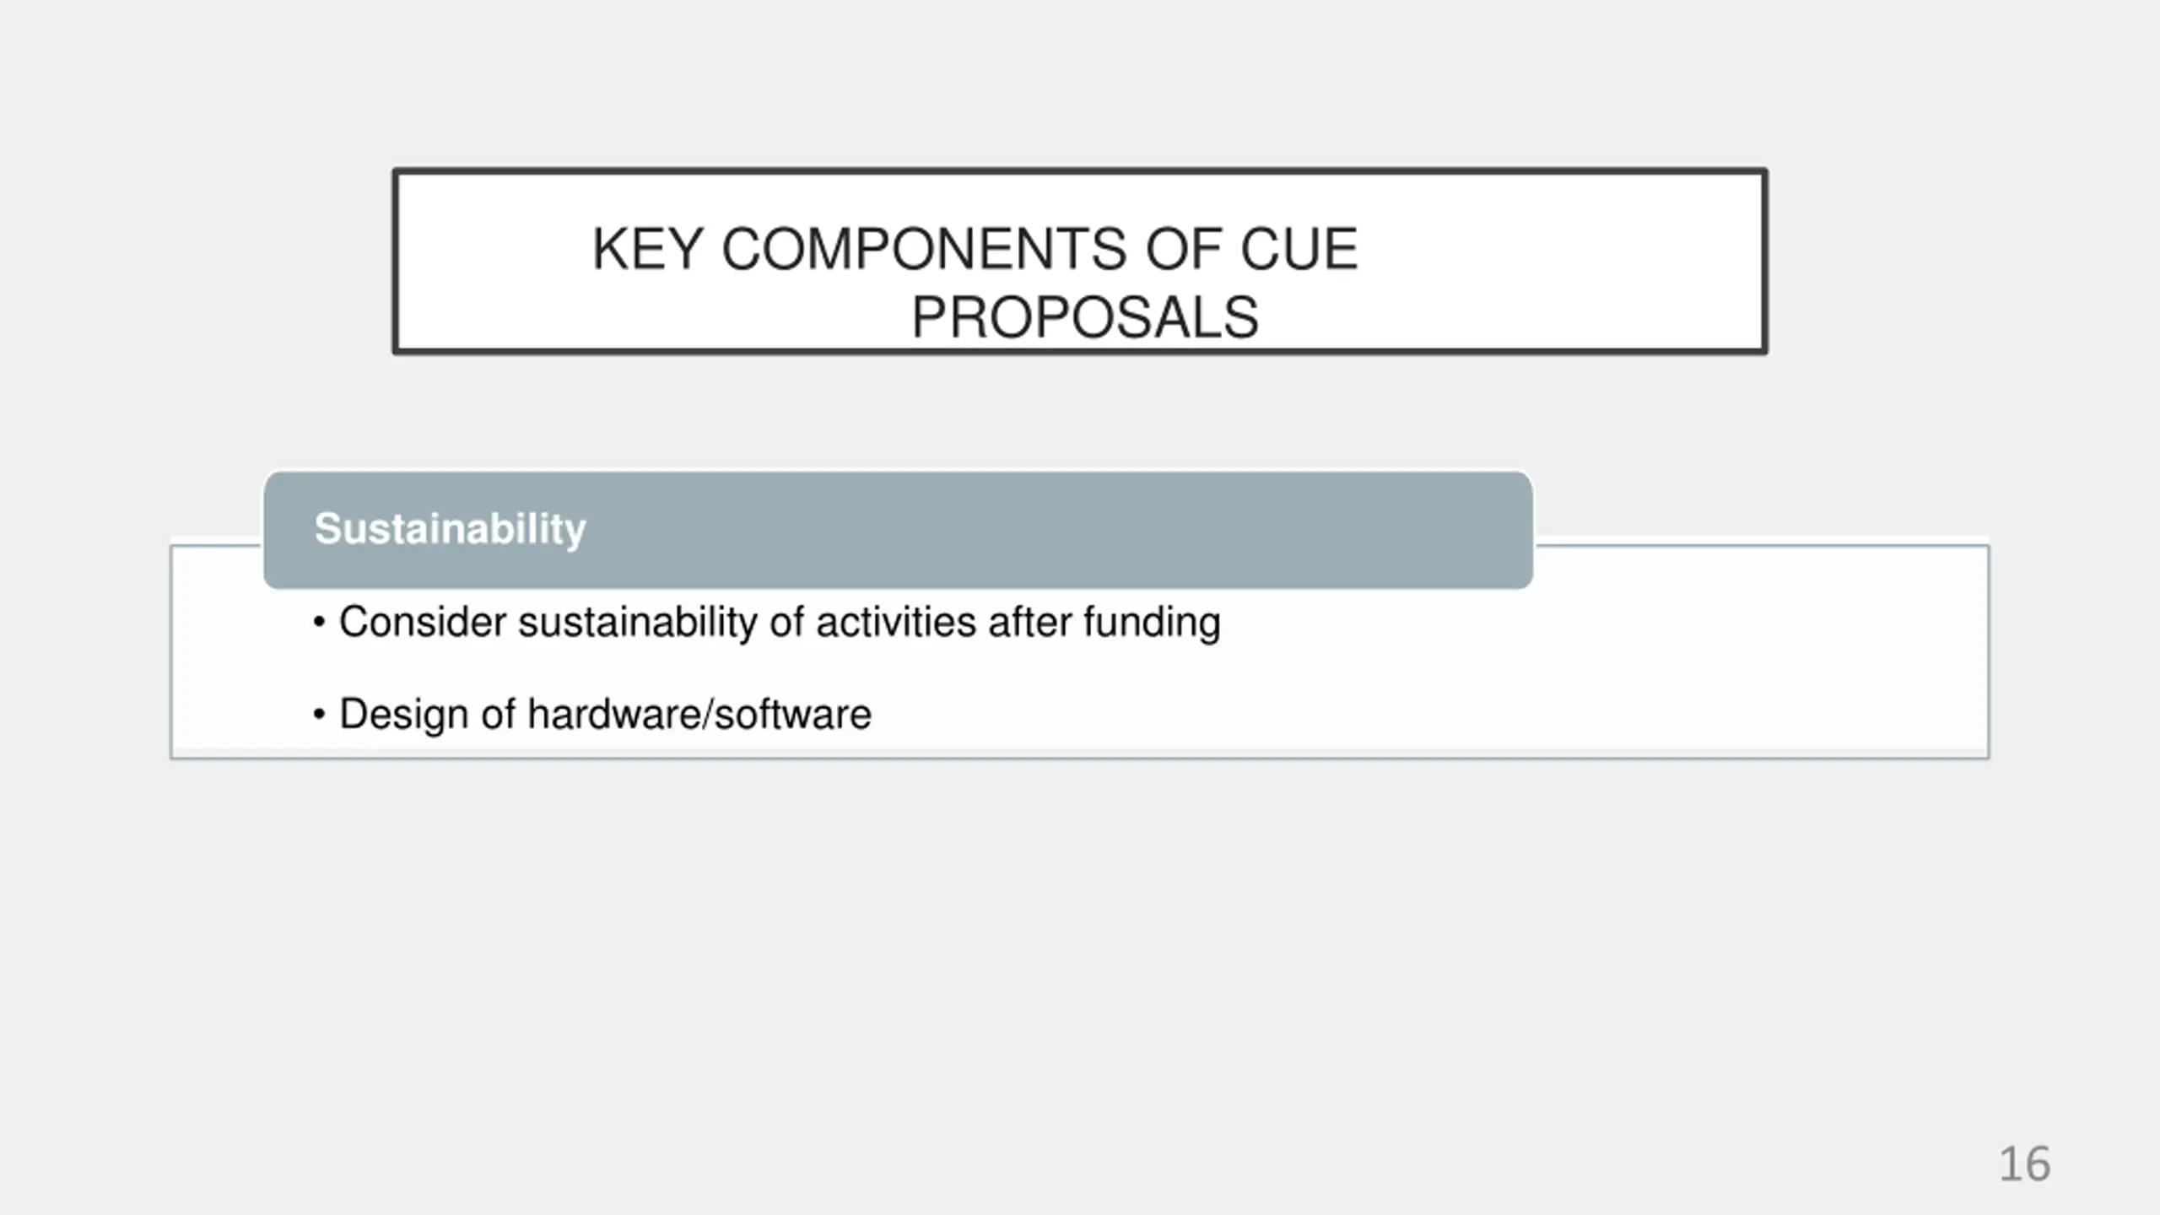Click the word 'Consider' in the first bullet

point(422,623)
